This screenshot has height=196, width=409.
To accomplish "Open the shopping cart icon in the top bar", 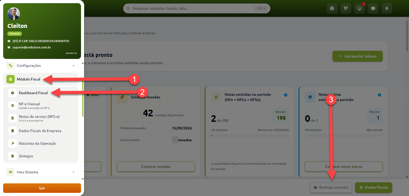I will (346, 8).
